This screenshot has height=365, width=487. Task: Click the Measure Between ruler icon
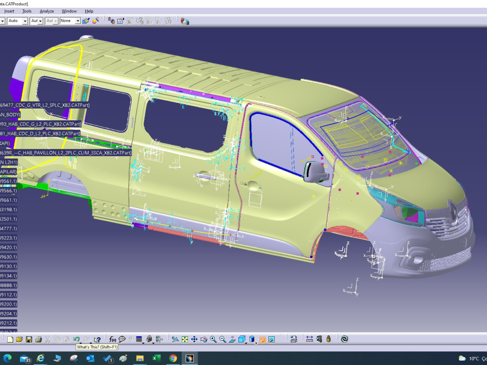(309, 339)
